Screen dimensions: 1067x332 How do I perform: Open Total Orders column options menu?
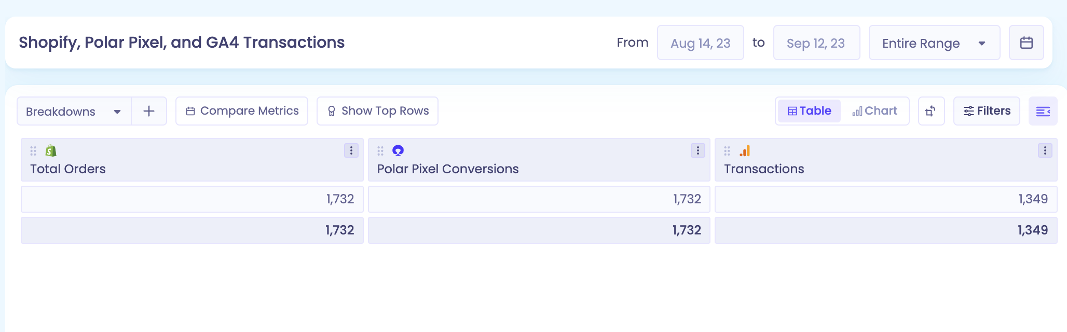pyautogui.click(x=351, y=150)
